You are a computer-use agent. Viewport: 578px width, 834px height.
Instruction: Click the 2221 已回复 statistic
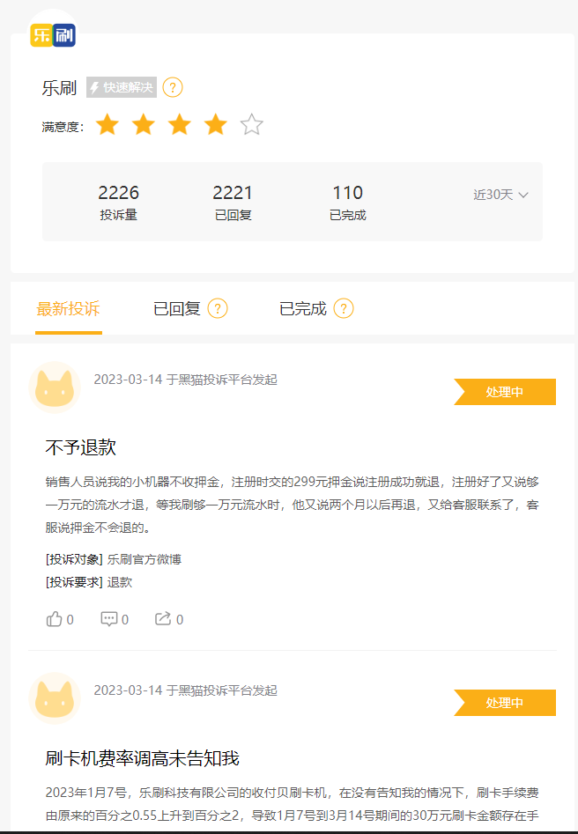click(233, 203)
